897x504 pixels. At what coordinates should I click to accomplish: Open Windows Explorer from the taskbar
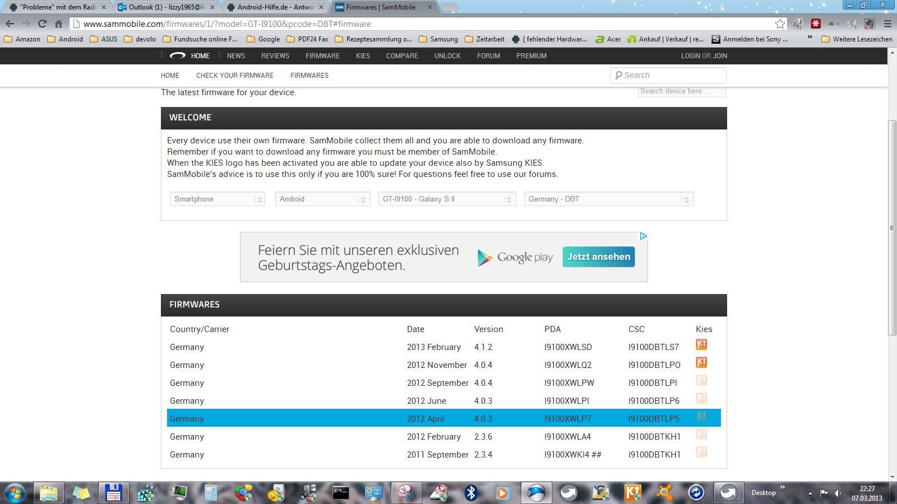click(49, 493)
